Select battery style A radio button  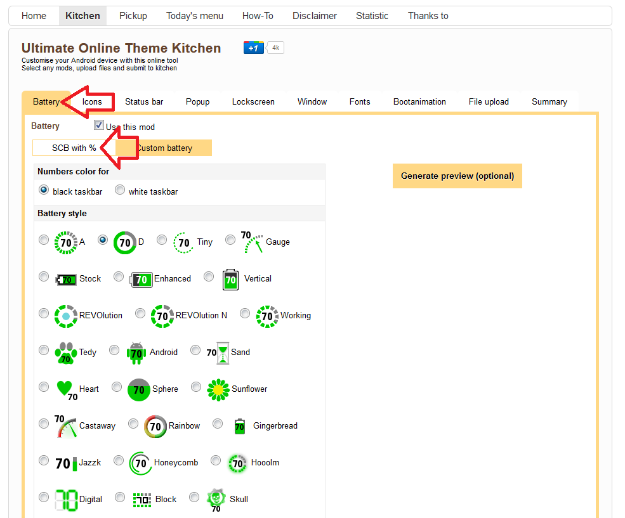click(x=44, y=240)
